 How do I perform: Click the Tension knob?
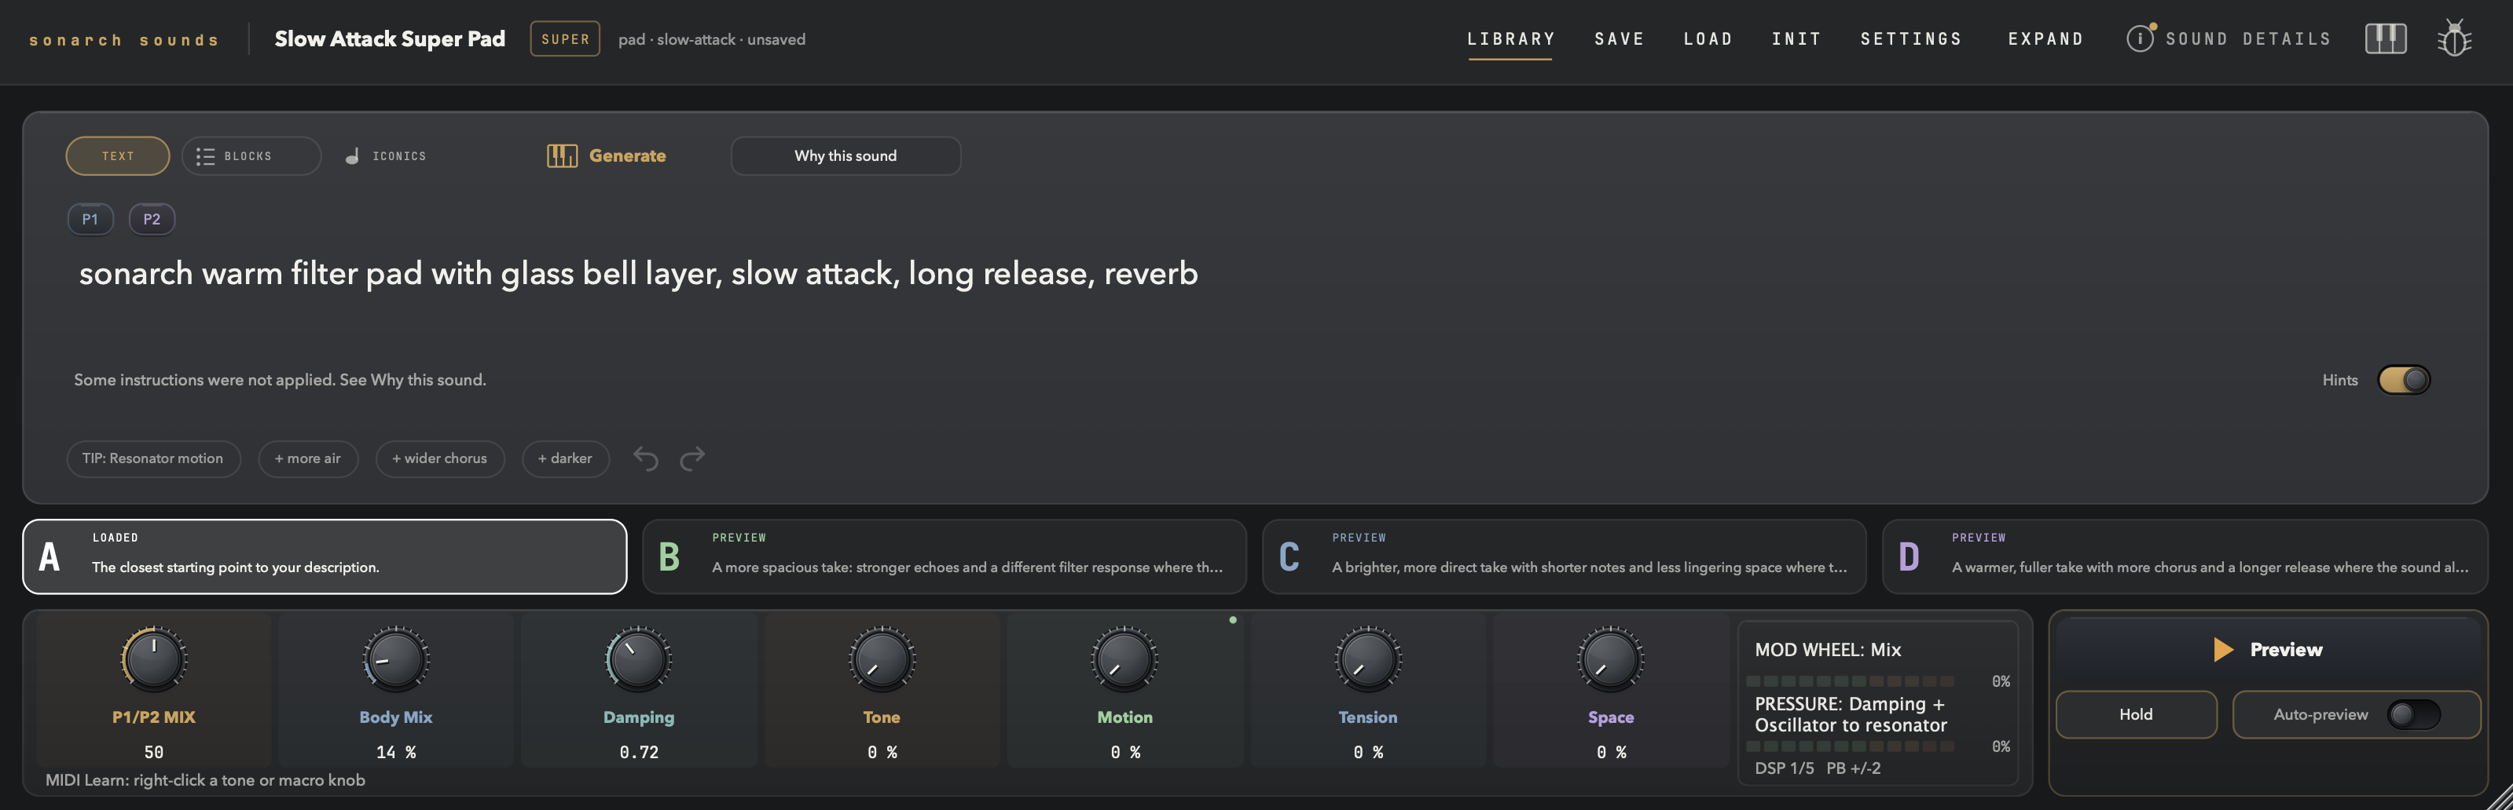(1368, 659)
